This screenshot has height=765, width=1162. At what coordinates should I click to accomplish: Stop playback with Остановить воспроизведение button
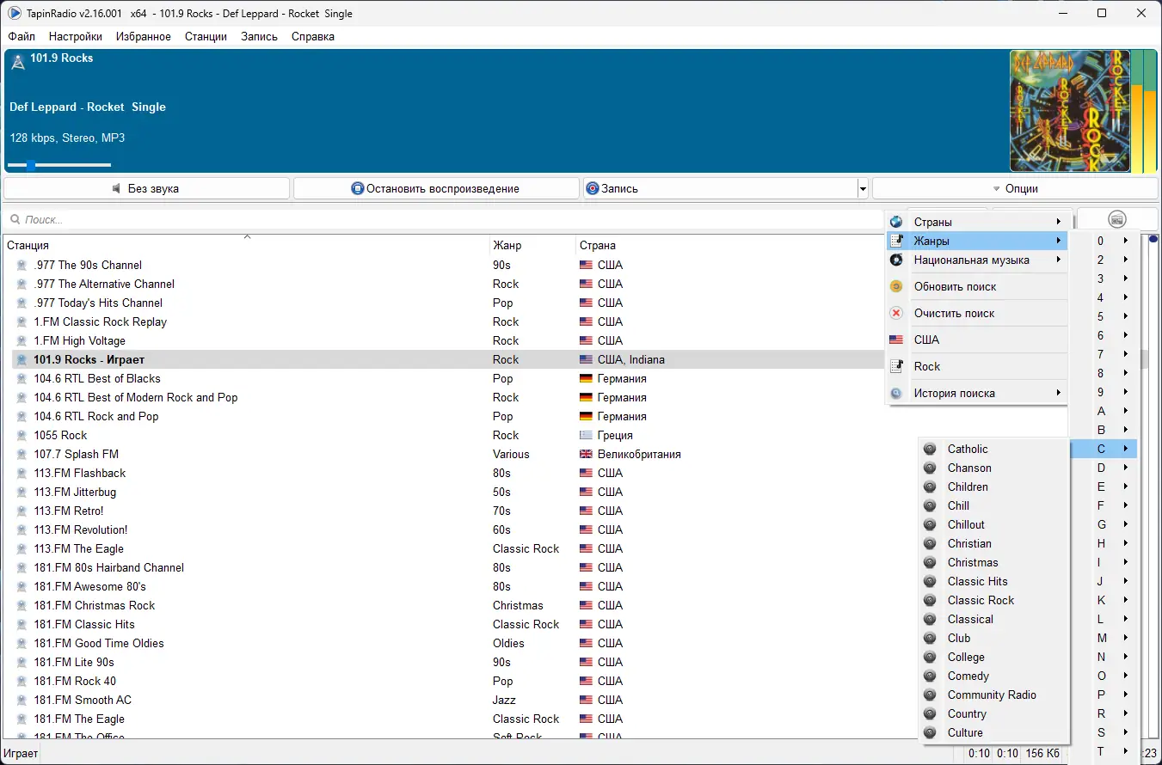[436, 188]
